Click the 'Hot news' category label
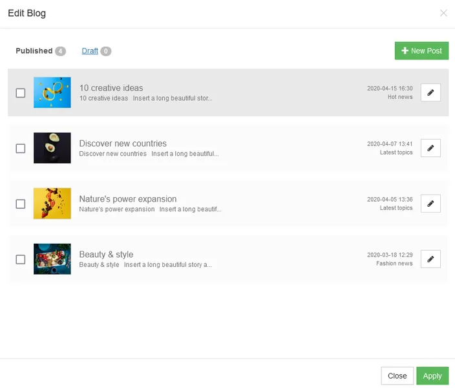Screen dimensions: 455x389 tap(400, 97)
